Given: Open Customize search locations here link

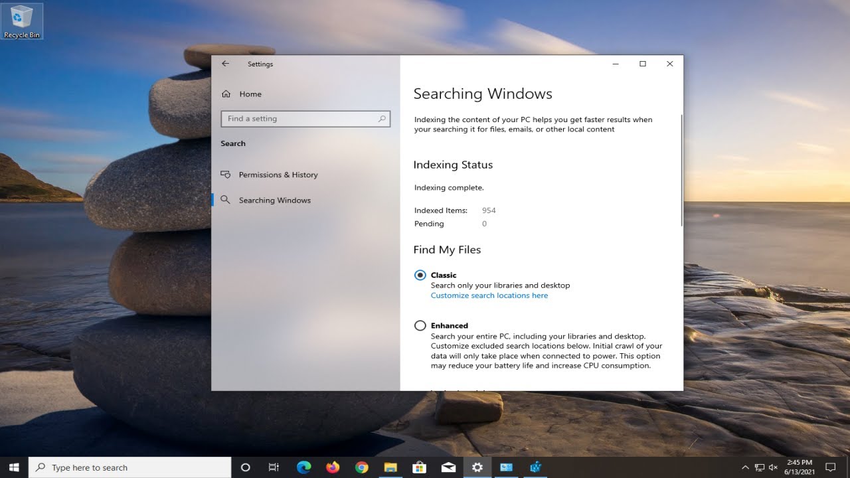Looking at the screenshot, I should (x=489, y=295).
